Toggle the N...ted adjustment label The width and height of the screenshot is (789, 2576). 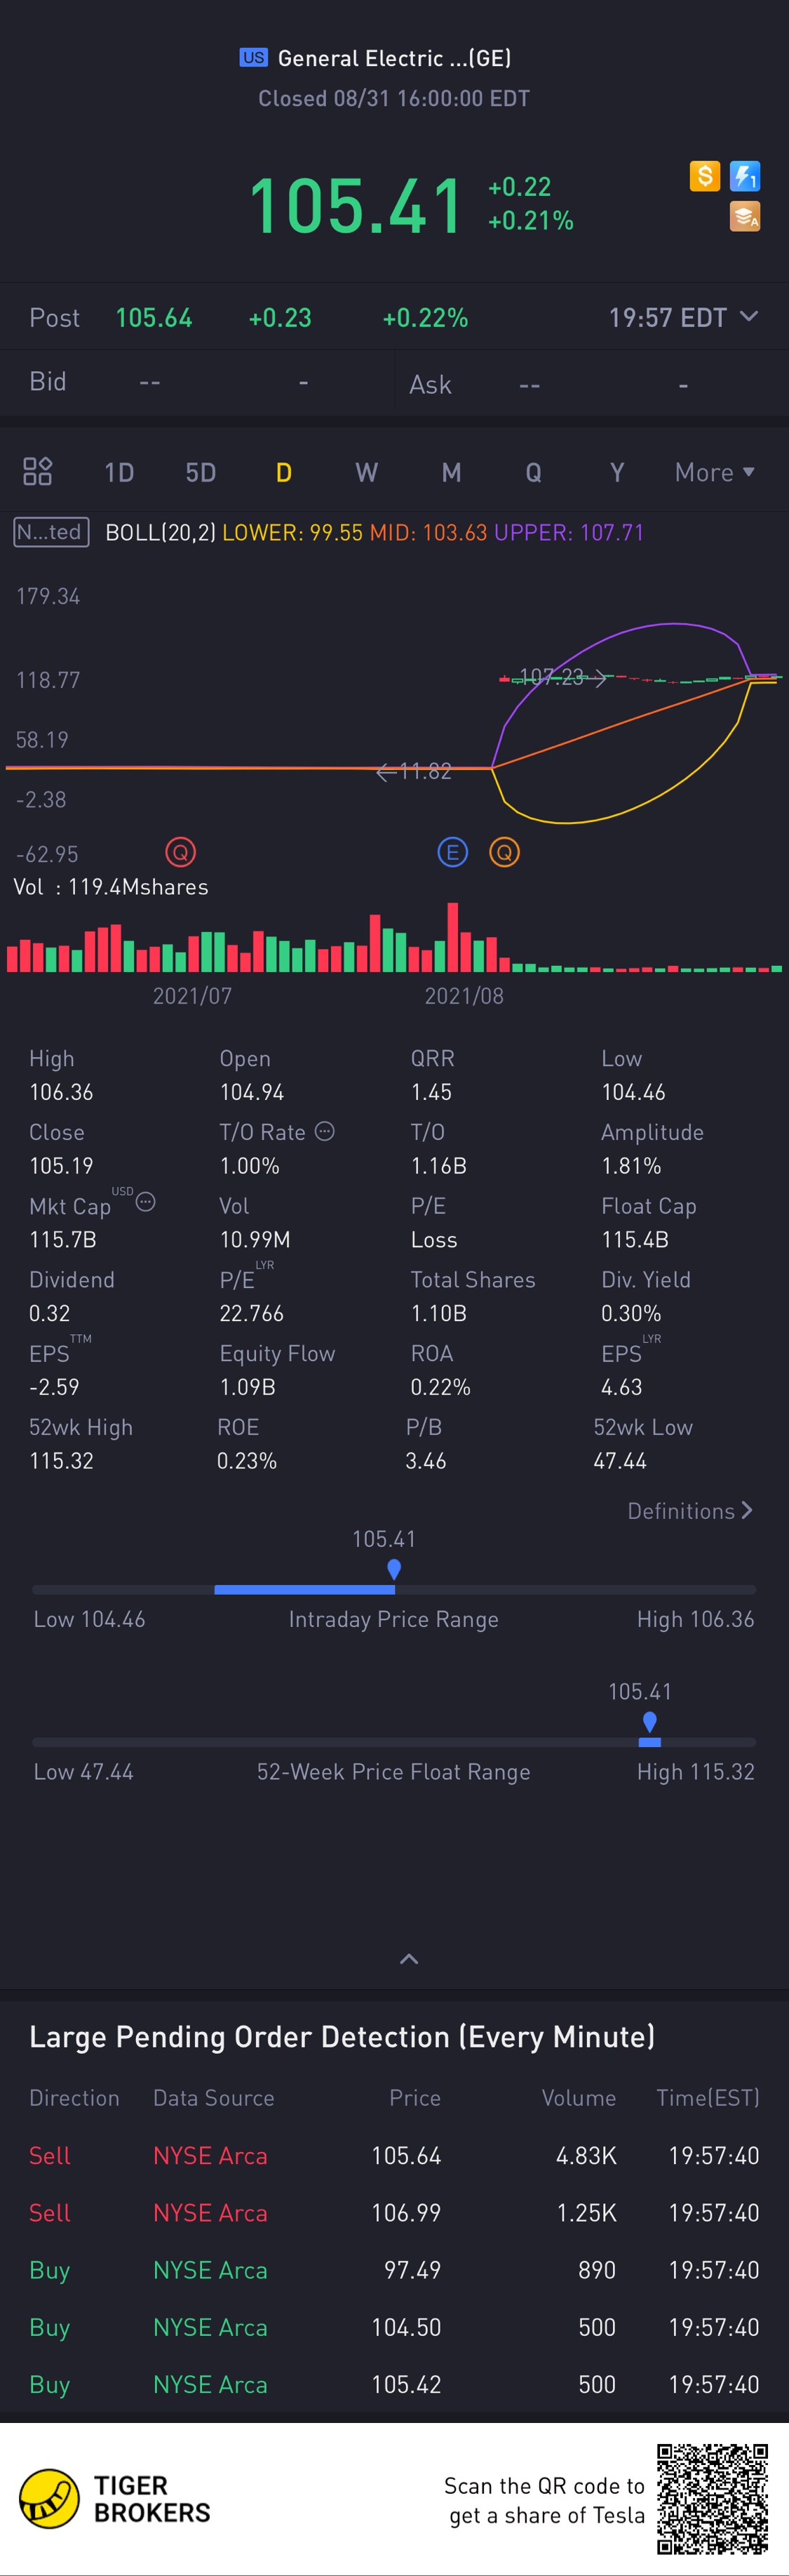click(51, 532)
